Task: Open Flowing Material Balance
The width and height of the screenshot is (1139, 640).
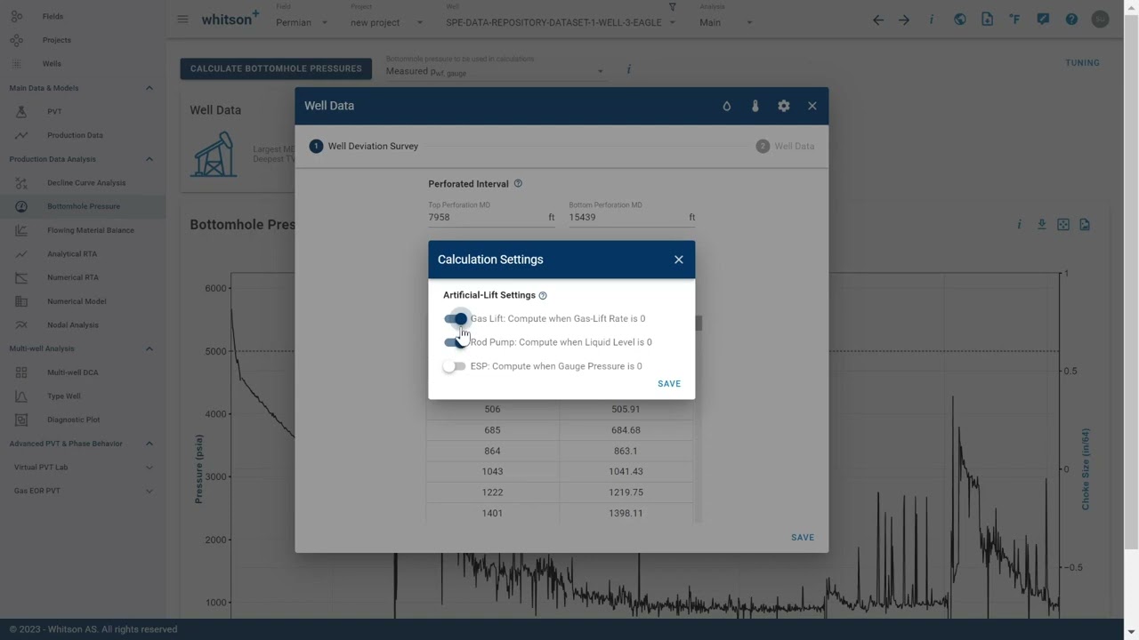Action: point(90,230)
